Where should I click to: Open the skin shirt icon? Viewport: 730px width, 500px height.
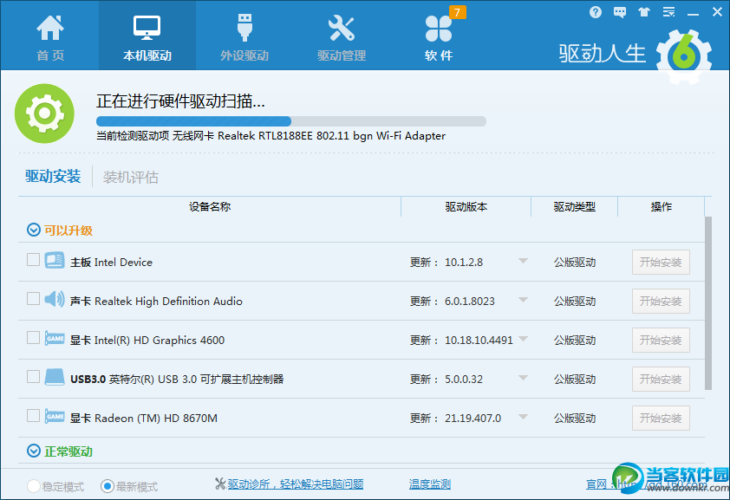(643, 12)
